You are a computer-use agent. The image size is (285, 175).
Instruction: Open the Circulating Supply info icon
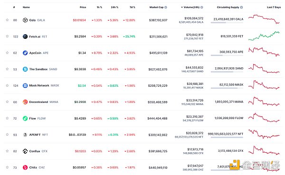point(241,7)
